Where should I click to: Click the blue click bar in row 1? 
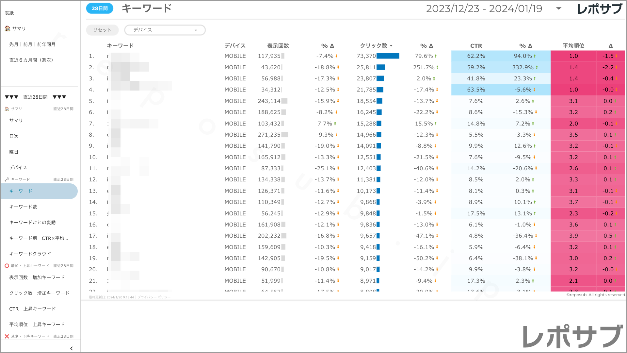[388, 56]
